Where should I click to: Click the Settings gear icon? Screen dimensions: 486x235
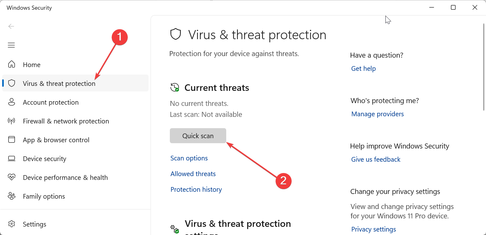[12, 224]
